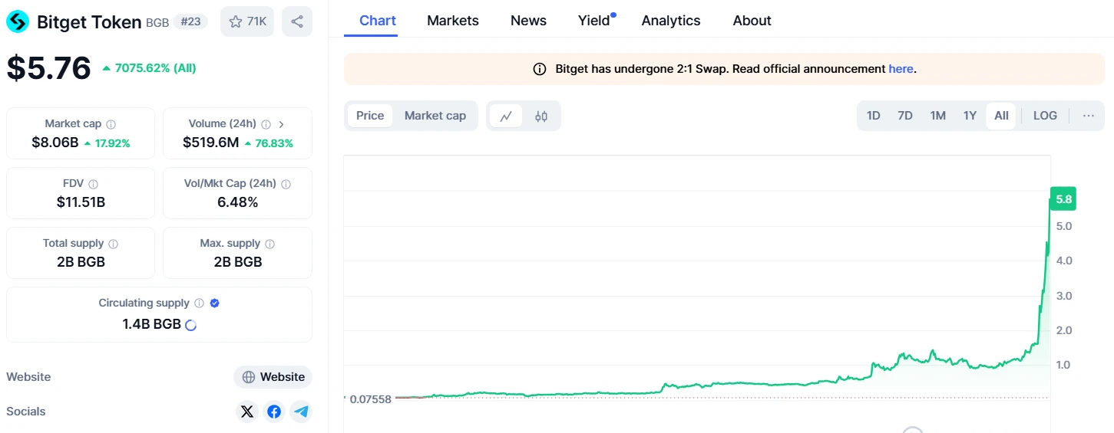Click the Bitget Token logo icon
The height and width of the screenshot is (433, 1114).
[17, 21]
